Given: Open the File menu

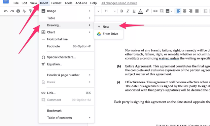Looking at the screenshot, I should [16, 3].
